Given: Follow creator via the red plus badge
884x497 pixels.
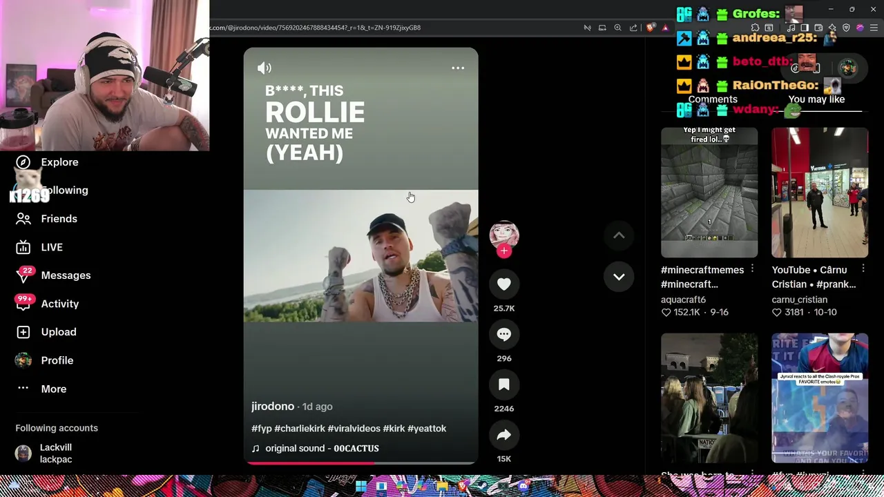Looking at the screenshot, I should [504, 251].
